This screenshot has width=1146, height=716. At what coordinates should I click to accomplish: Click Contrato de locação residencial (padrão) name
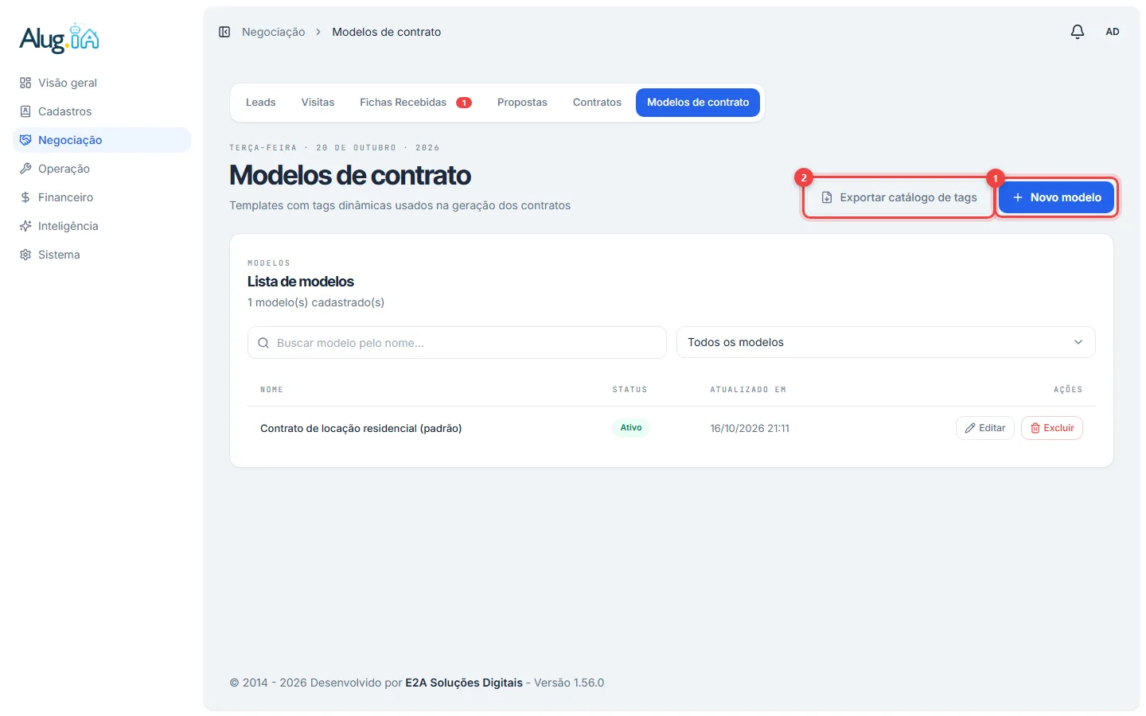[361, 428]
